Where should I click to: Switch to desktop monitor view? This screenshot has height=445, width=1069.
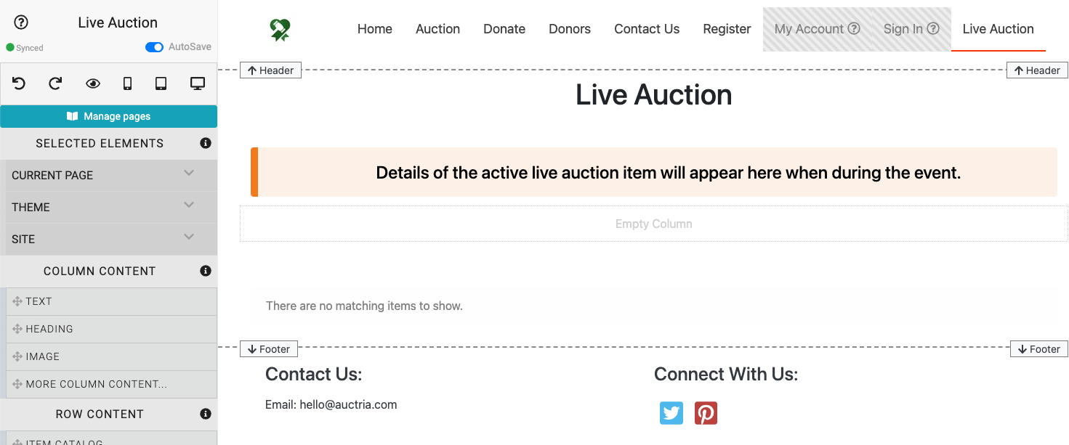pos(197,83)
